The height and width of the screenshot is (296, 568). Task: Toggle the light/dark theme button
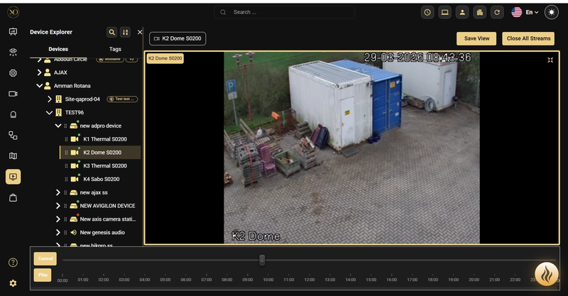[x=552, y=12]
